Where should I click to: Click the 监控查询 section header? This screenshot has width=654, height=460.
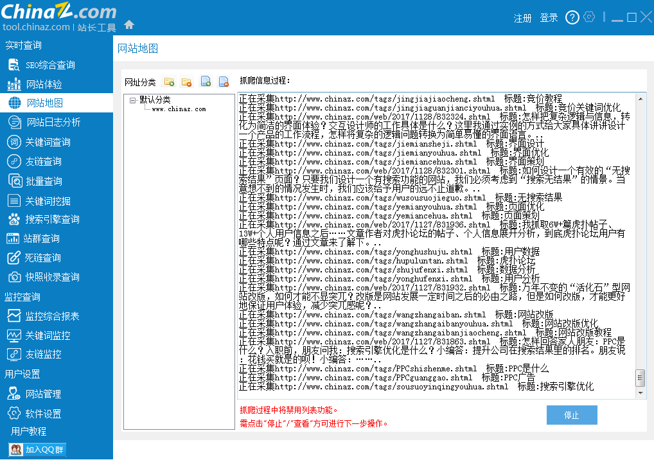22,297
